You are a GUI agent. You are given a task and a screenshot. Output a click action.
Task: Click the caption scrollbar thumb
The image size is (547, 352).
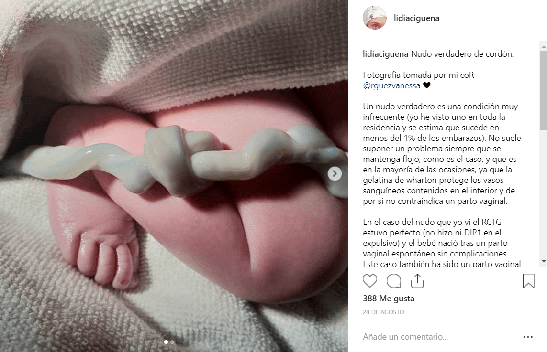544,91
